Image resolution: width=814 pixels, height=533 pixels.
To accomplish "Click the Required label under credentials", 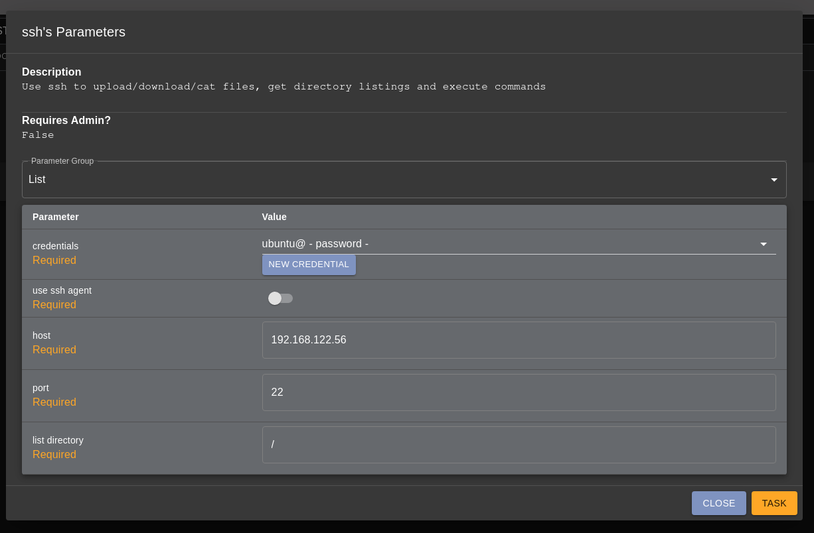I will pyautogui.click(x=54, y=260).
